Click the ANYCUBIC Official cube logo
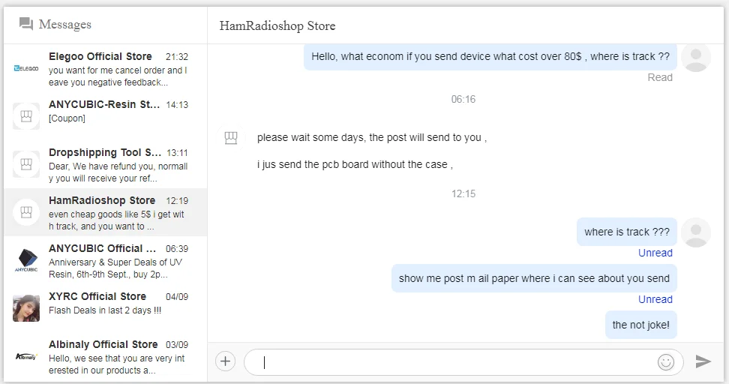 (x=26, y=260)
